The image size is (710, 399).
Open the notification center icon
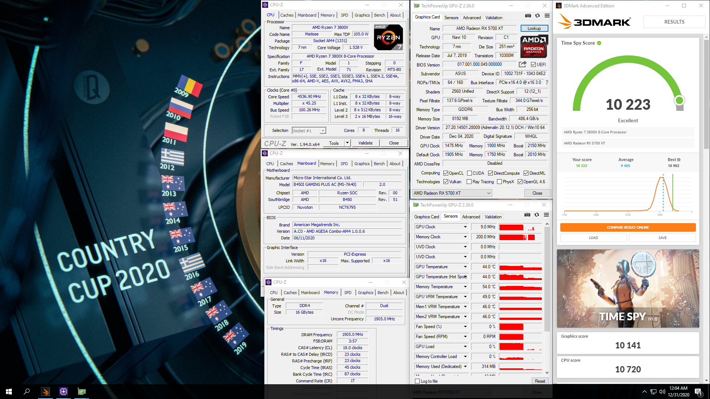tap(698, 392)
